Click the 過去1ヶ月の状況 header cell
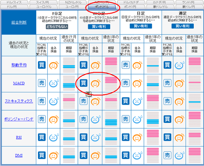The height and width of the screenshot is (166, 204). pos(69,39)
